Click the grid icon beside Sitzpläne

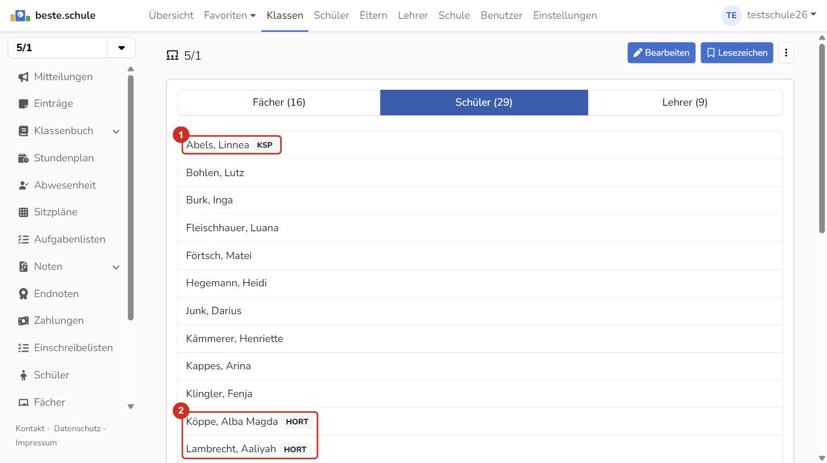[23, 212]
